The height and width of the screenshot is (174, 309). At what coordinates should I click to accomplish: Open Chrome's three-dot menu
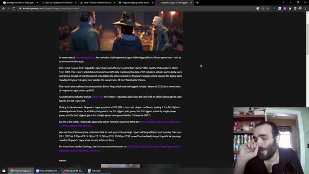(306, 9)
